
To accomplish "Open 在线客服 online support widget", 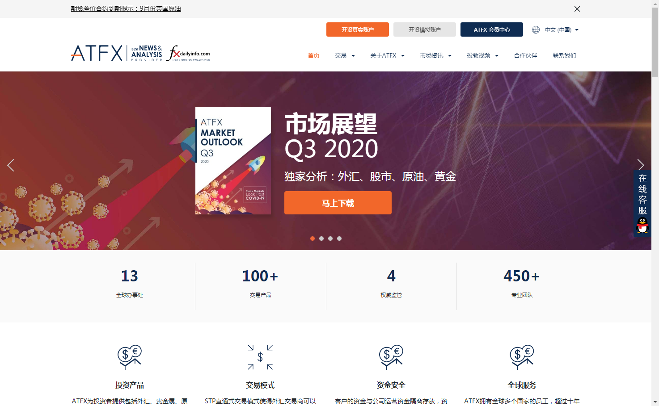I will [x=642, y=203].
